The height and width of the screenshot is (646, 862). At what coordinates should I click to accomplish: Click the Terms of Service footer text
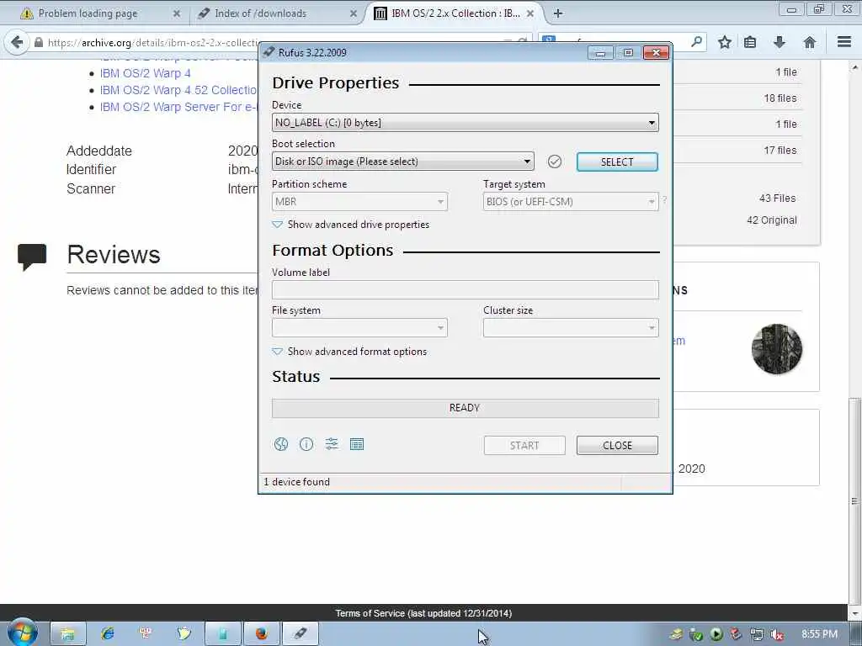pyautogui.click(x=424, y=613)
